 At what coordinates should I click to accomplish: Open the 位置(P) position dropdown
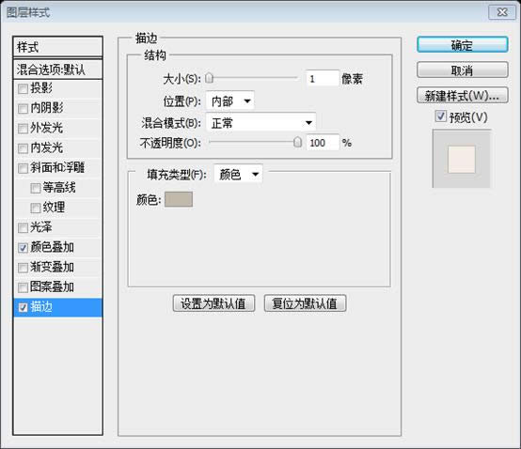click(x=230, y=101)
